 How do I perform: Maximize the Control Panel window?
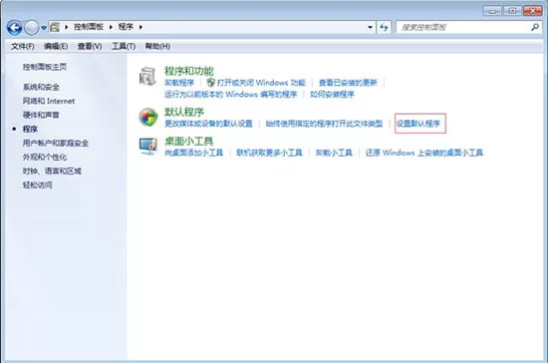(512, 11)
